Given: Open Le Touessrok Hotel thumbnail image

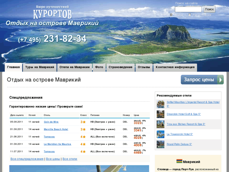Looking at the screenshot, I should (x=161, y=134).
